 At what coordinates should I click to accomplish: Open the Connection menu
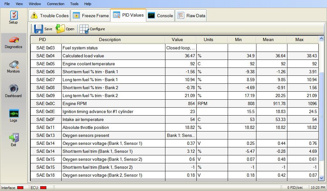click(x=56, y=4)
